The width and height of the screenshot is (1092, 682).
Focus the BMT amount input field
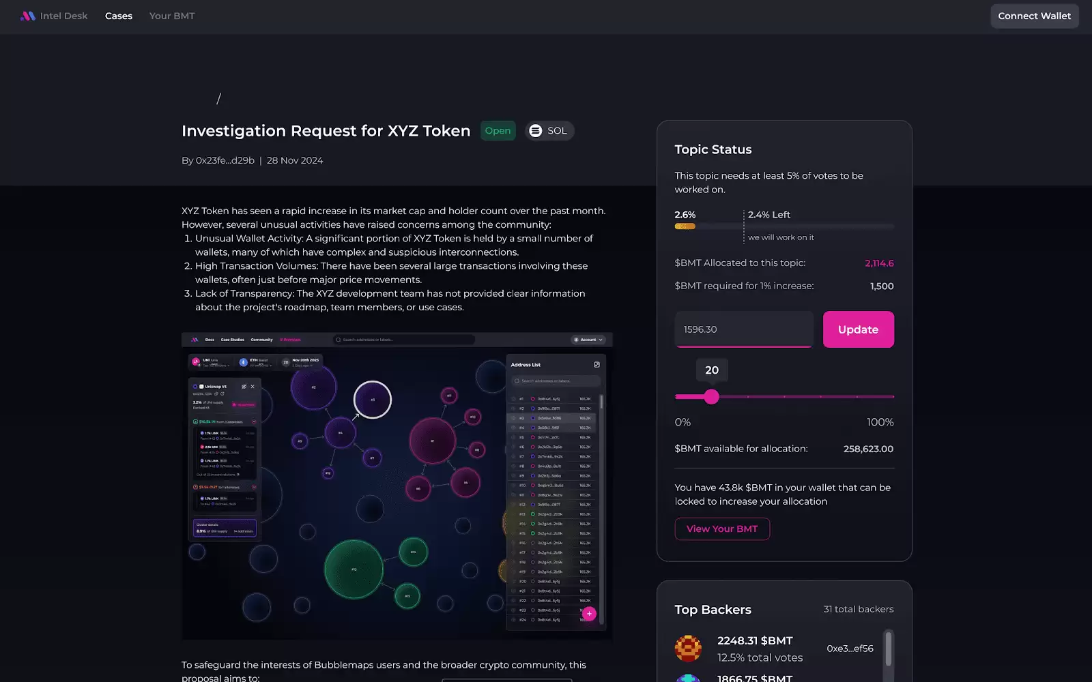coord(744,329)
